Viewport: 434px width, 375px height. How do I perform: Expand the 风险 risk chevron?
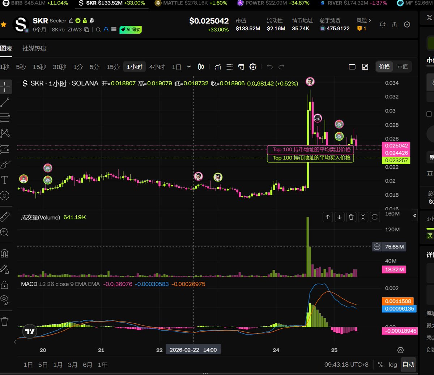point(370,21)
